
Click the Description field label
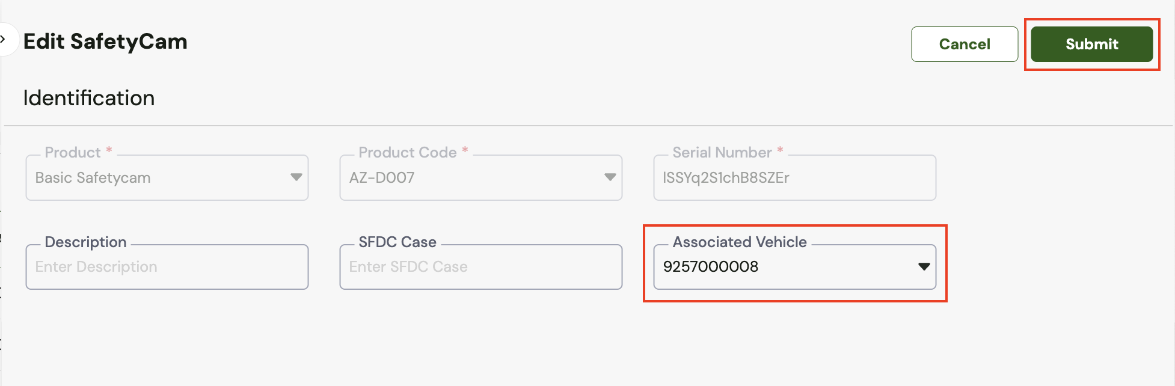click(x=85, y=242)
